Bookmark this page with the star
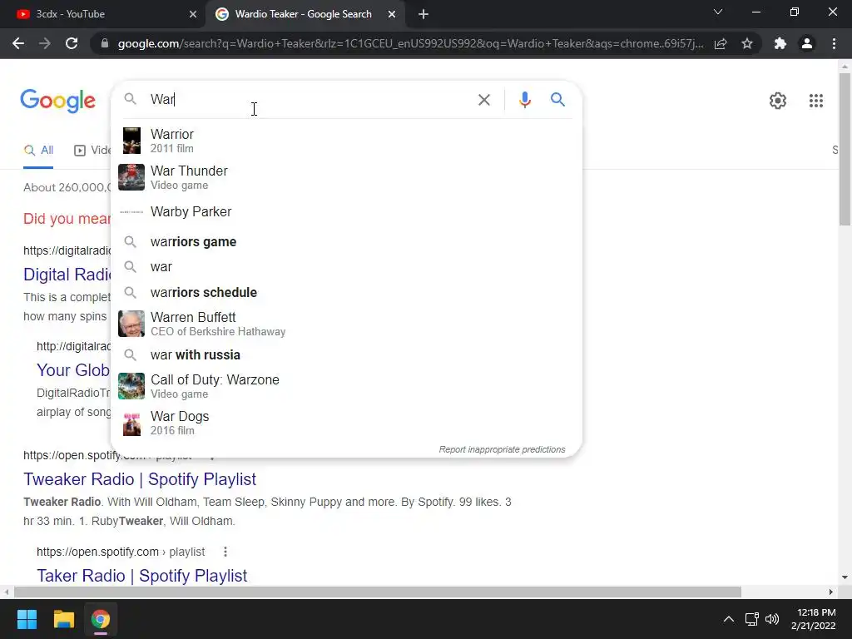Viewport: 852px width, 639px height. click(x=747, y=43)
